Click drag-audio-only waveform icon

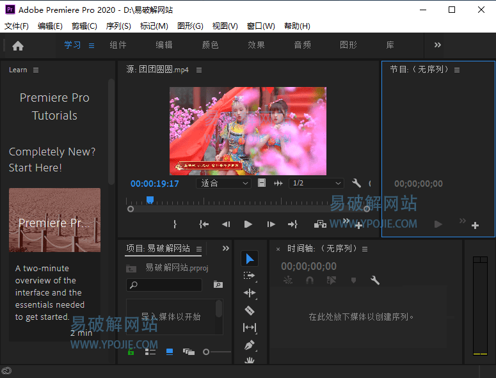pyautogui.click(x=278, y=183)
